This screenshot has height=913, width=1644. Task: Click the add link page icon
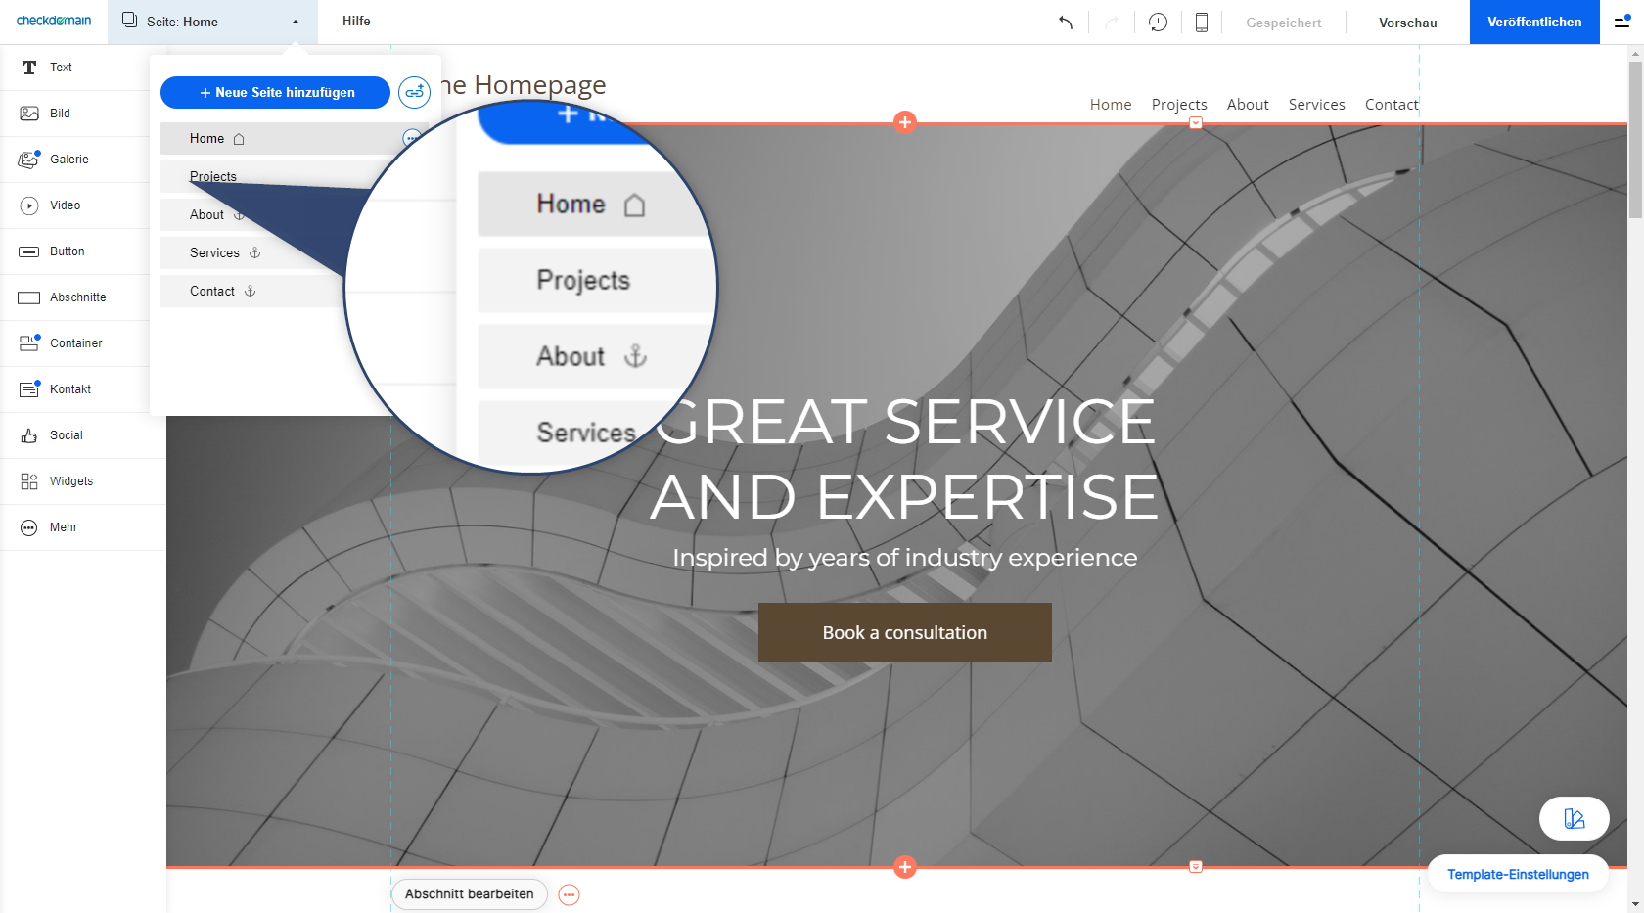(414, 93)
